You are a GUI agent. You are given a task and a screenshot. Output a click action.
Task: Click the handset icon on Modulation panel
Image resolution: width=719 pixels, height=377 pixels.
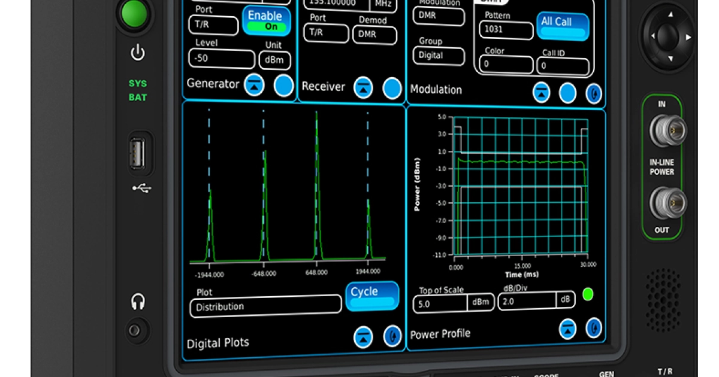(x=593, y=93)
